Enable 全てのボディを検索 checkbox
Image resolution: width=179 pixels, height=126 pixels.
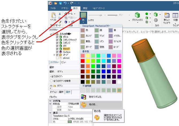click(x=51, y=81)
